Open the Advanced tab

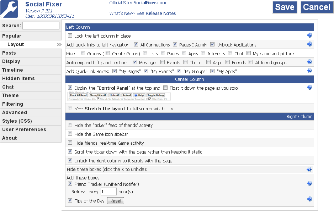tap(31, 112)
